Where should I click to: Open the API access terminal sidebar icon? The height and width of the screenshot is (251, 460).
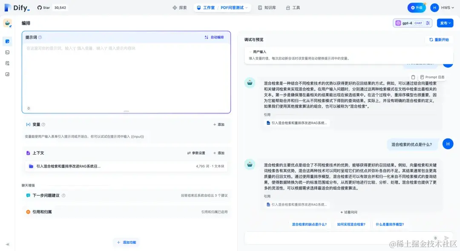[x=7, y=52]
